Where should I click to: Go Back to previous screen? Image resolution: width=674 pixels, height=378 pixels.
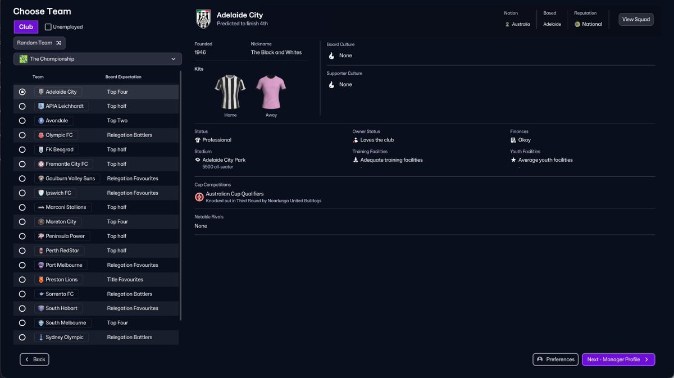[34, 359]
